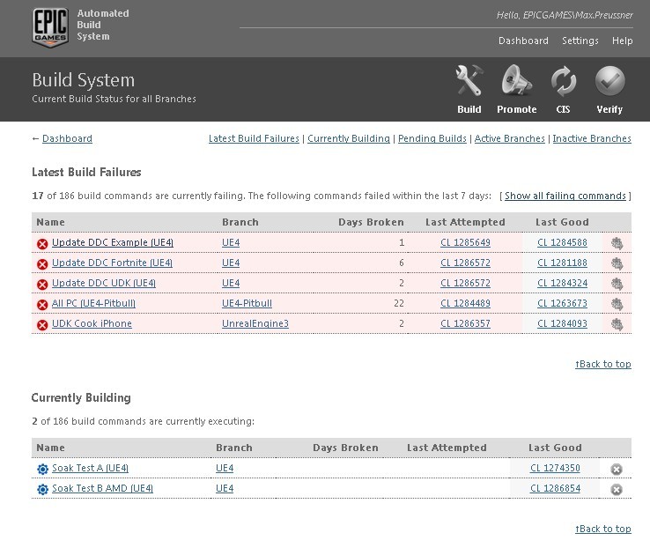Click failure icon for UDK Cook iPhone
This screenshot has width=650, height=548.
point(42,325)
